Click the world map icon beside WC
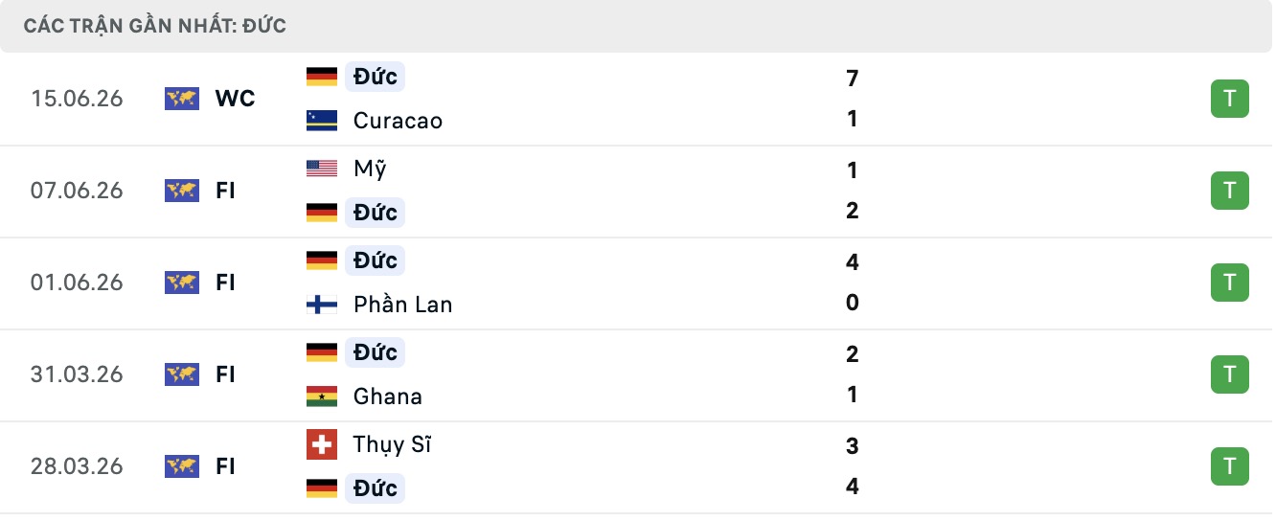Viewport: 1276px width, 521px height. coord(182,99)
